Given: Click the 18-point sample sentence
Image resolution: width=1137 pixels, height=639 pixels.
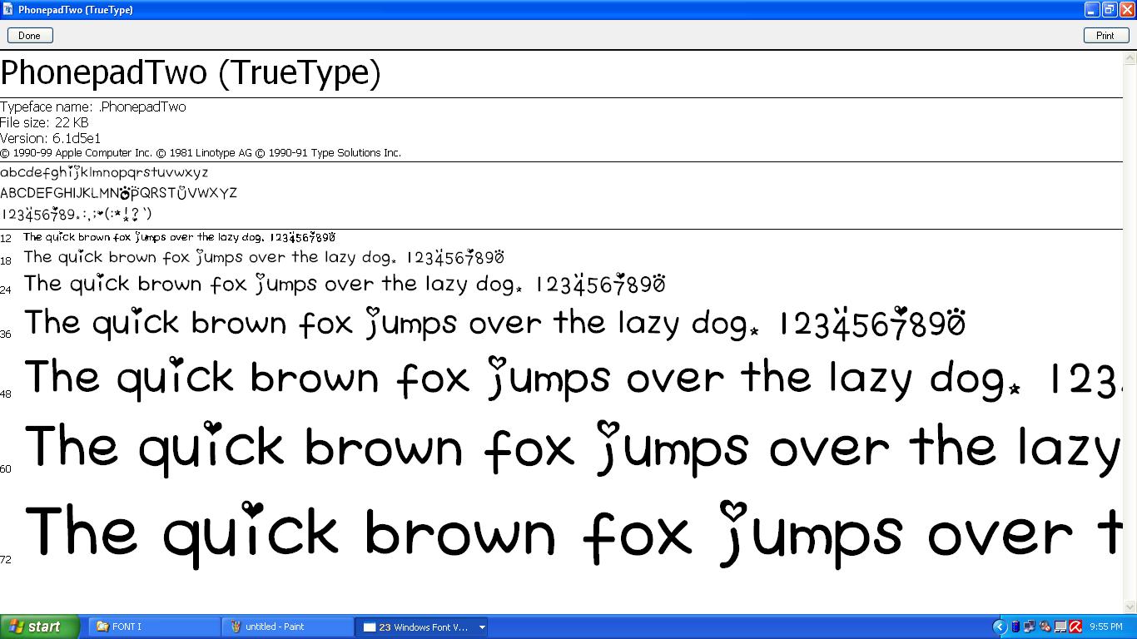Looking at the screenshot, I should [264, 257].
